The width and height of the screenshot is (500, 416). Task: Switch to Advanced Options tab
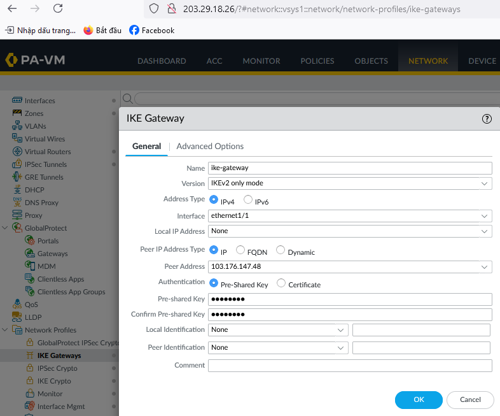point(210,146)
